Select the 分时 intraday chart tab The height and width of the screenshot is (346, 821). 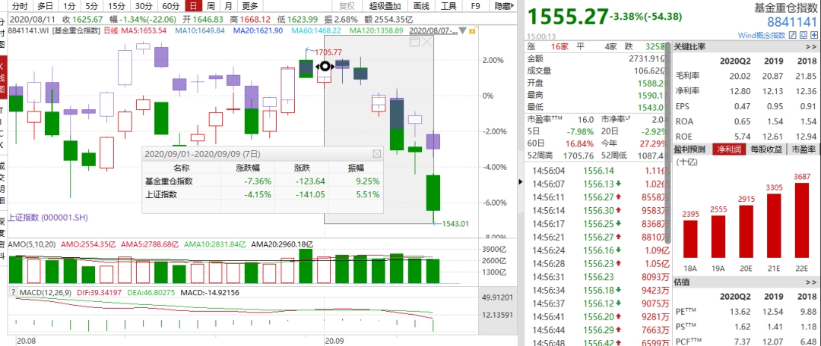(19, 6)
